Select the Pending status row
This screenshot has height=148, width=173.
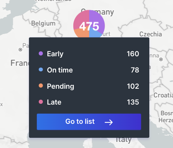89,86
